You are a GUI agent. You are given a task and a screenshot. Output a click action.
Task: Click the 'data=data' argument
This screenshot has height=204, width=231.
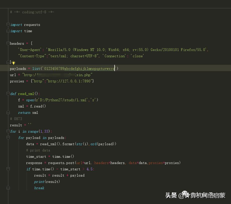point(137,163)
